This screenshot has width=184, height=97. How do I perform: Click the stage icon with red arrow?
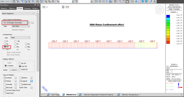68,7
